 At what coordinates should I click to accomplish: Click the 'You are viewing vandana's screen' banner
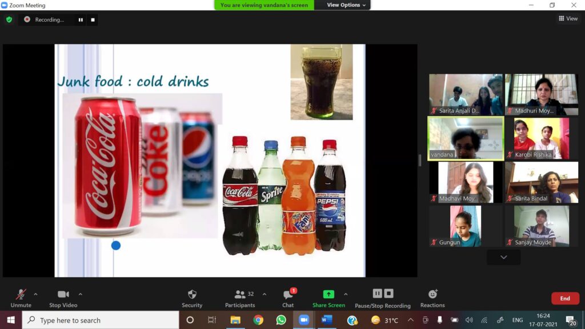pos(264,5)
